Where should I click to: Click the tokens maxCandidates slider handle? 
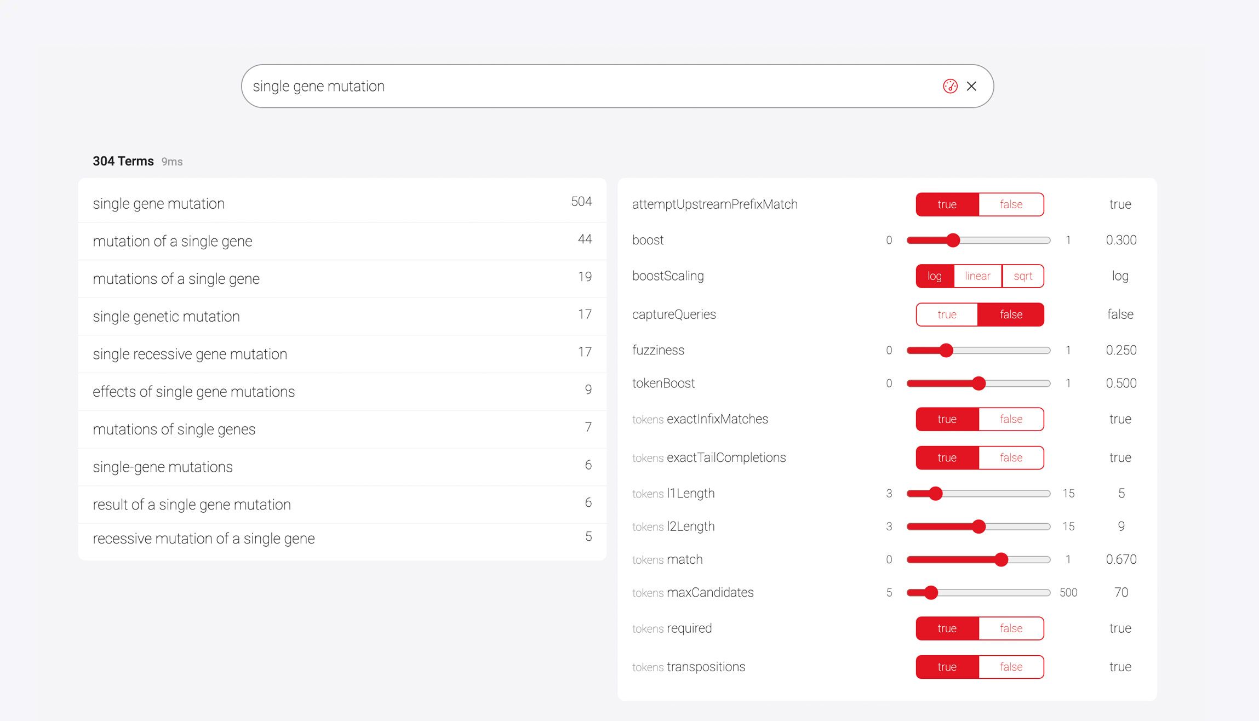(x=931, y=592)
